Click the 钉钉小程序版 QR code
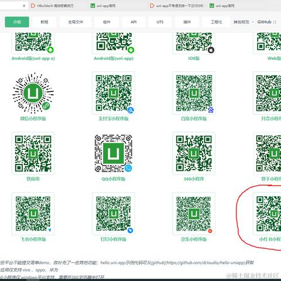 114,214
